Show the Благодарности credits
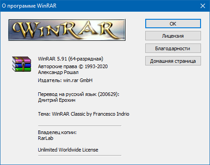 point(173,48)
